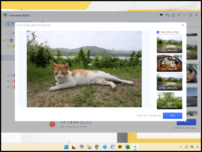Check the IMG_0041.JPG checkbox
The width and height of the screenshot is (202, 152).
160,50
